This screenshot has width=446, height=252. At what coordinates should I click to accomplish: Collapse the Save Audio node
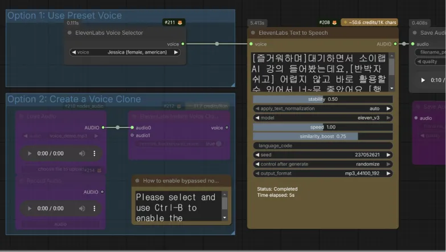coord(415,32)
